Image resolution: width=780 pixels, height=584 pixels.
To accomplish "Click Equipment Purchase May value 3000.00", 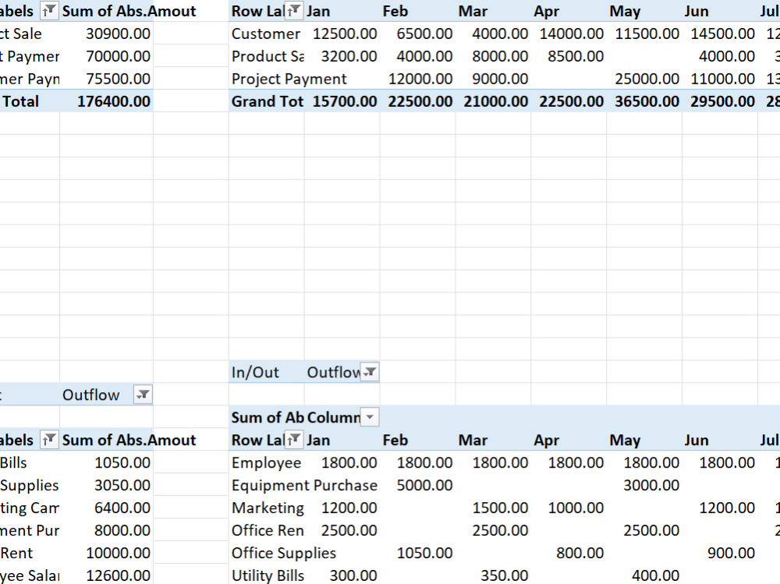I will [645, 485].
